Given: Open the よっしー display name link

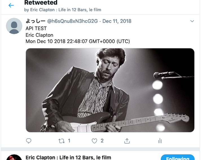Looking at the screenshot, I should coord(36,21).
